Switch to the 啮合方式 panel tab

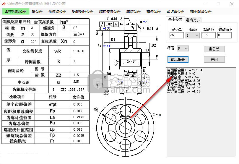click(193, 20)
